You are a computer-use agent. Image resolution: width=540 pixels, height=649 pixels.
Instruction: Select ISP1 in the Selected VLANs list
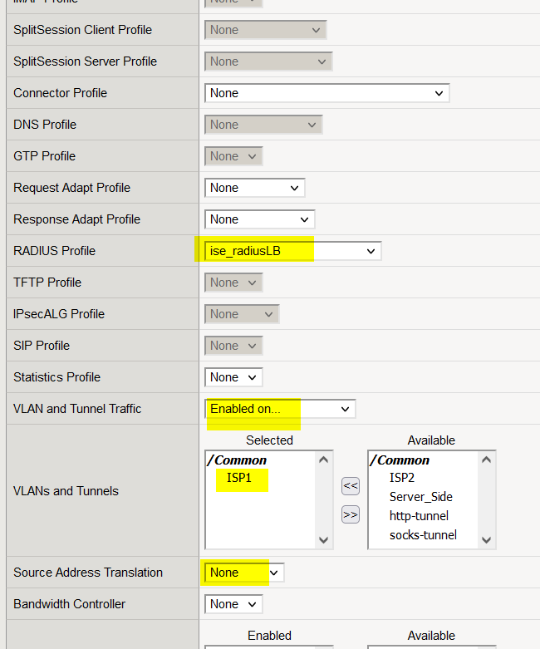[239, 478]
